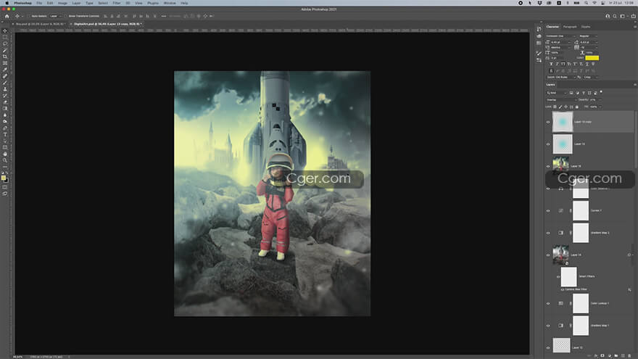Click yellow text color swatch
This screenshot has height=359, width=638.
tap(592, 58)
